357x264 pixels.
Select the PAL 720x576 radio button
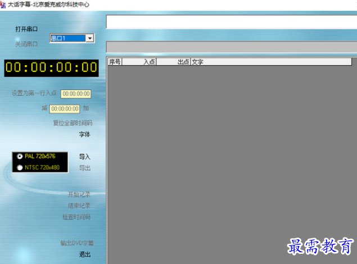tap(20, 157)
